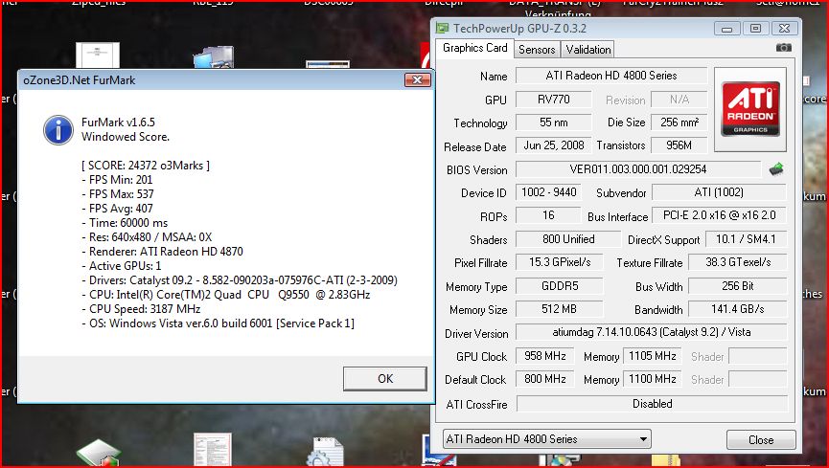Click the blue info icon in FurMark dialog
Viewport: 829px width, 468px height.
pyautogui.click(x=58, y=130)
